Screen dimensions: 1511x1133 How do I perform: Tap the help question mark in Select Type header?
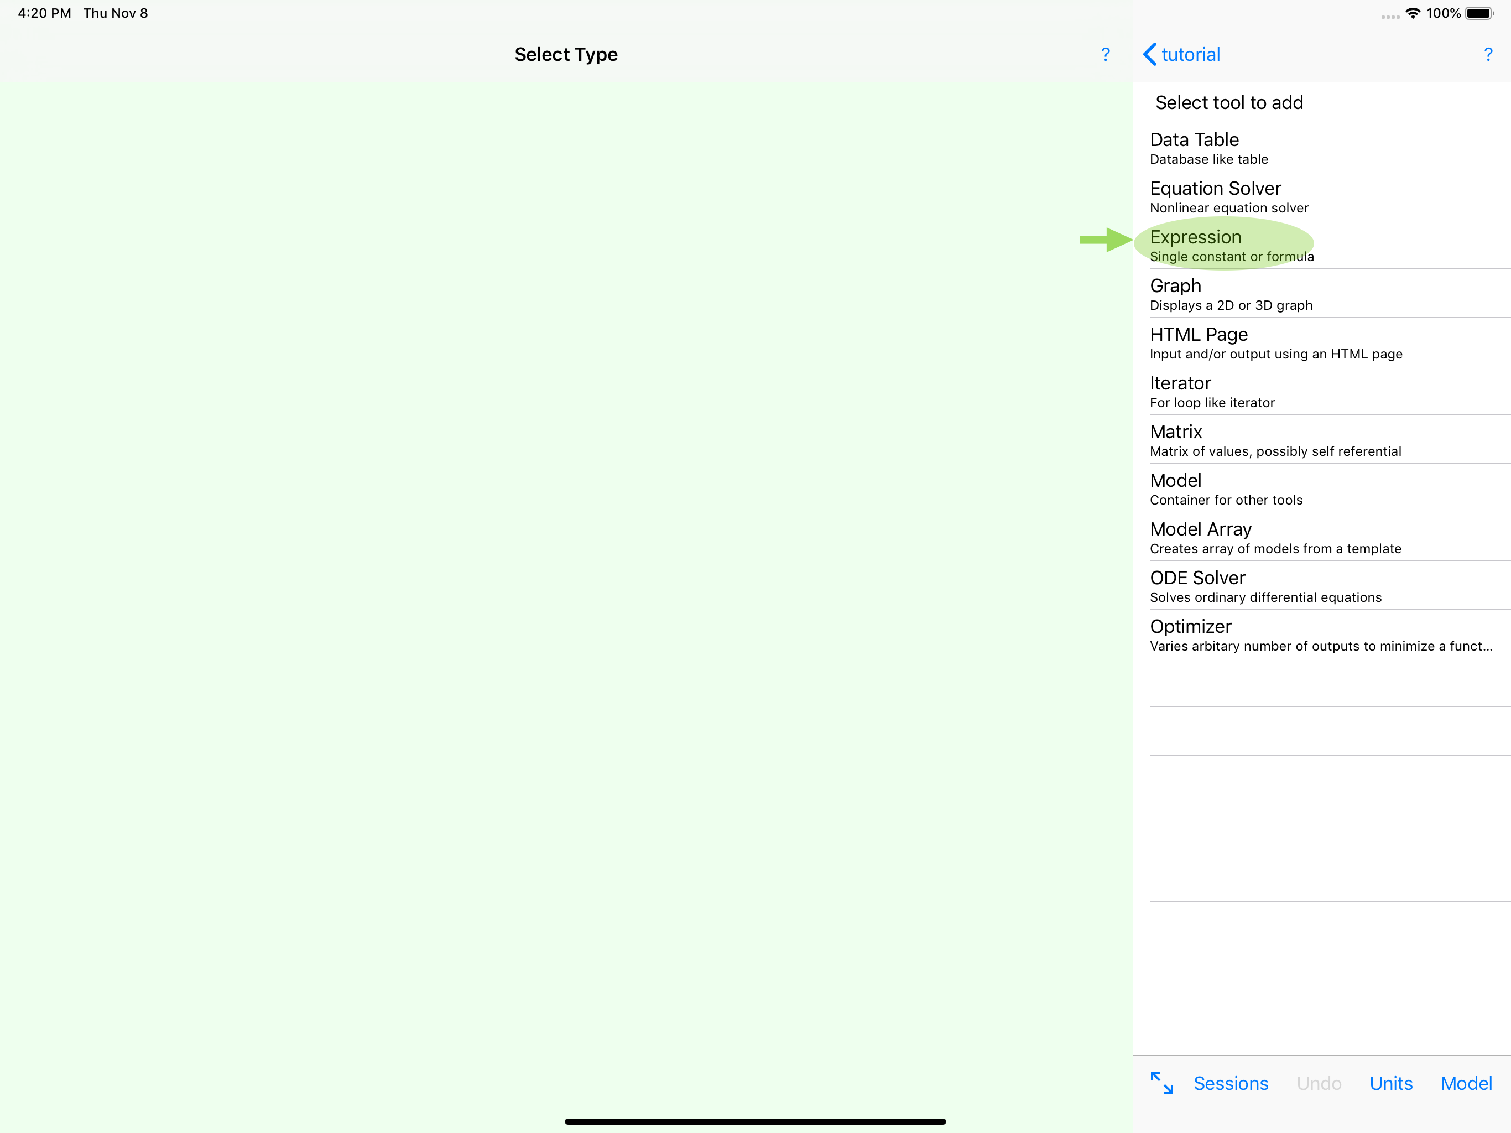coord(1105,55)
